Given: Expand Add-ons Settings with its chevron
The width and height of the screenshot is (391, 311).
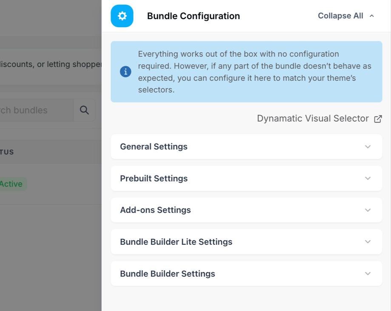Looking at the screenshot, I should click(x=368, y=210).
